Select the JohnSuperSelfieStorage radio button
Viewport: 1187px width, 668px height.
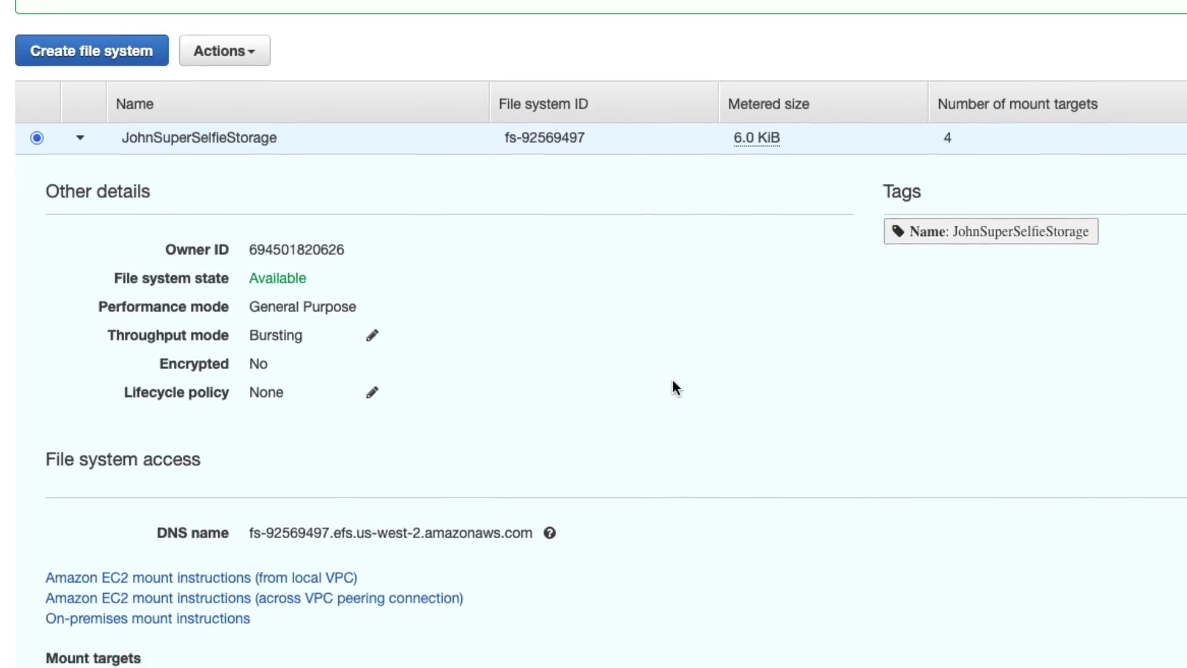click(37, 138)
